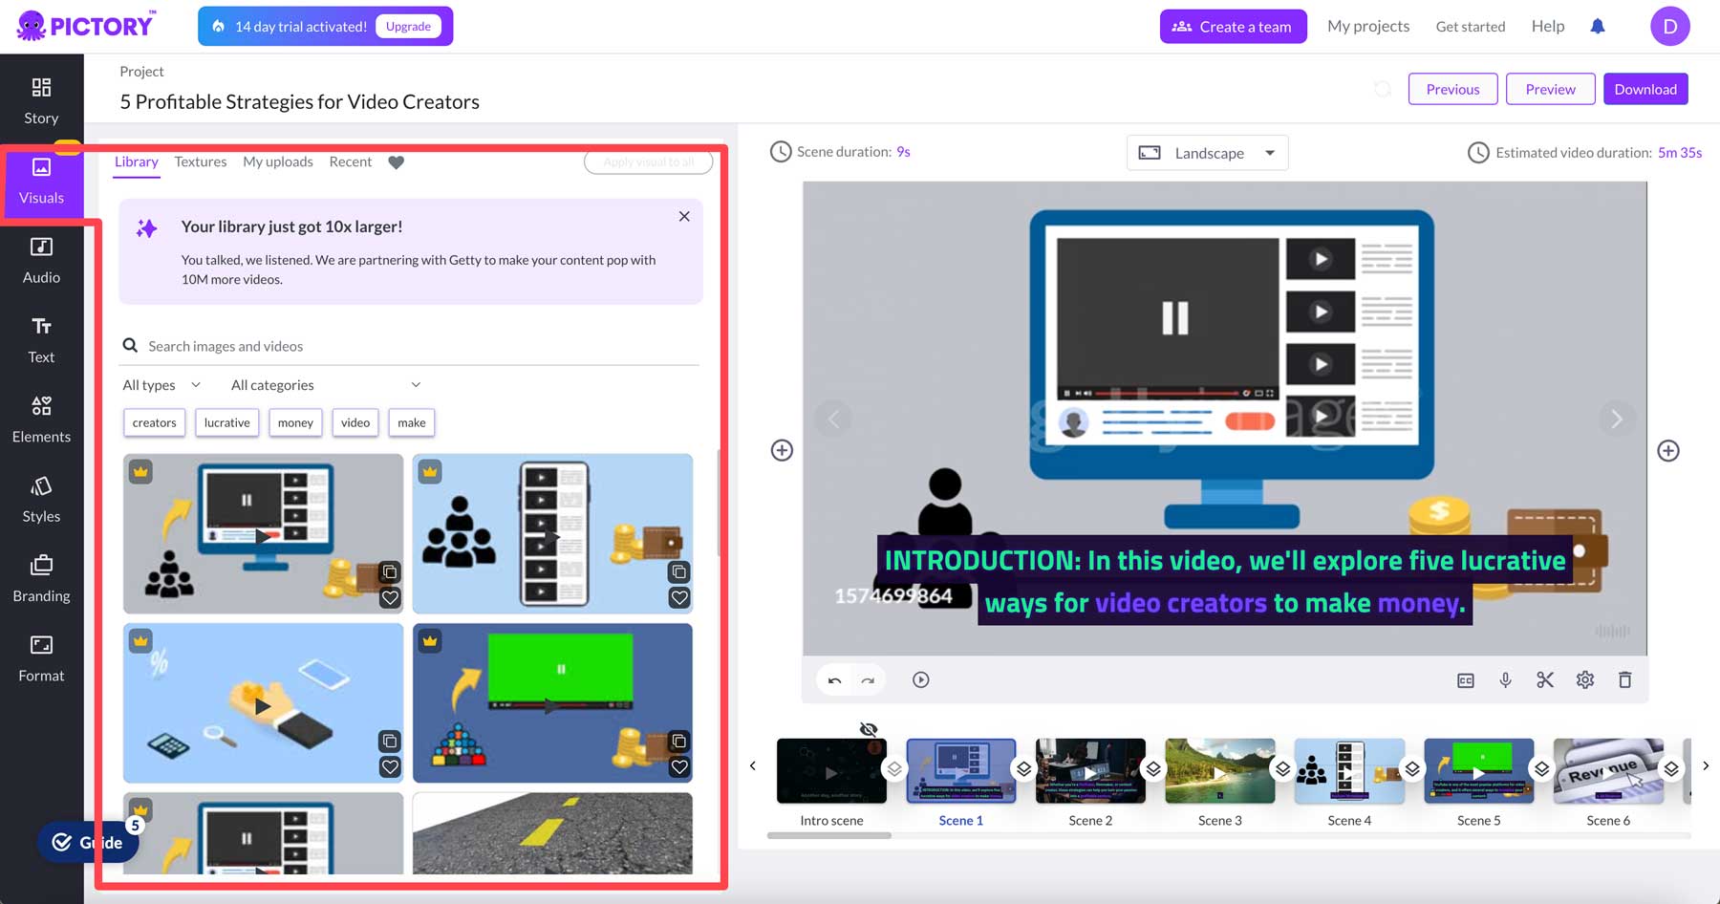Open scene settings gear icon

coord(1585,679)
